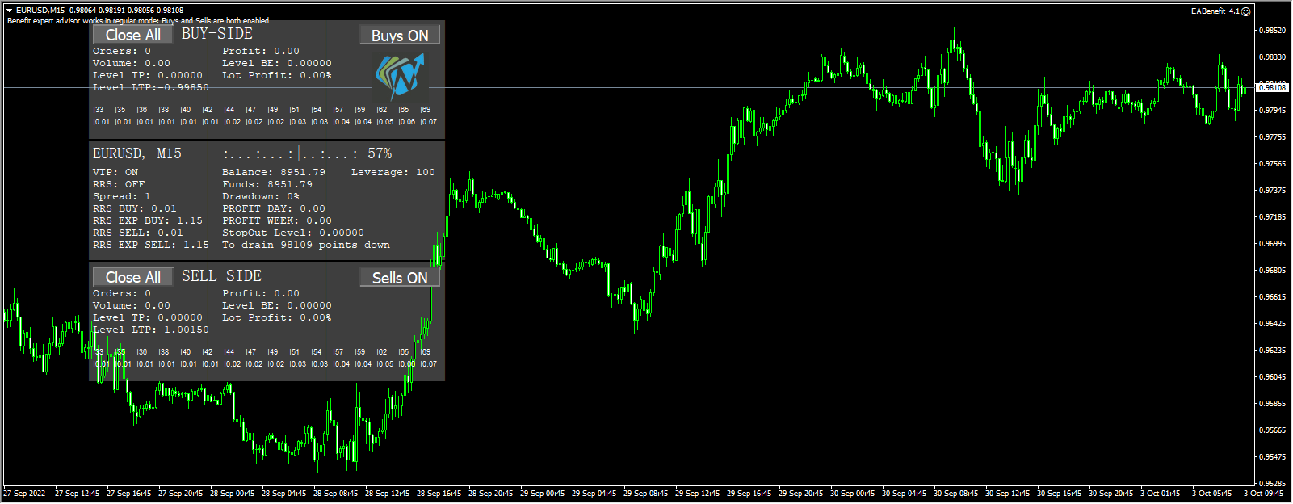This screenshot has width=1293, height=504.
Task: Click the PROFIT WEEK: 0.00 line
Action: pyautogui.click(x=277, y=220)
